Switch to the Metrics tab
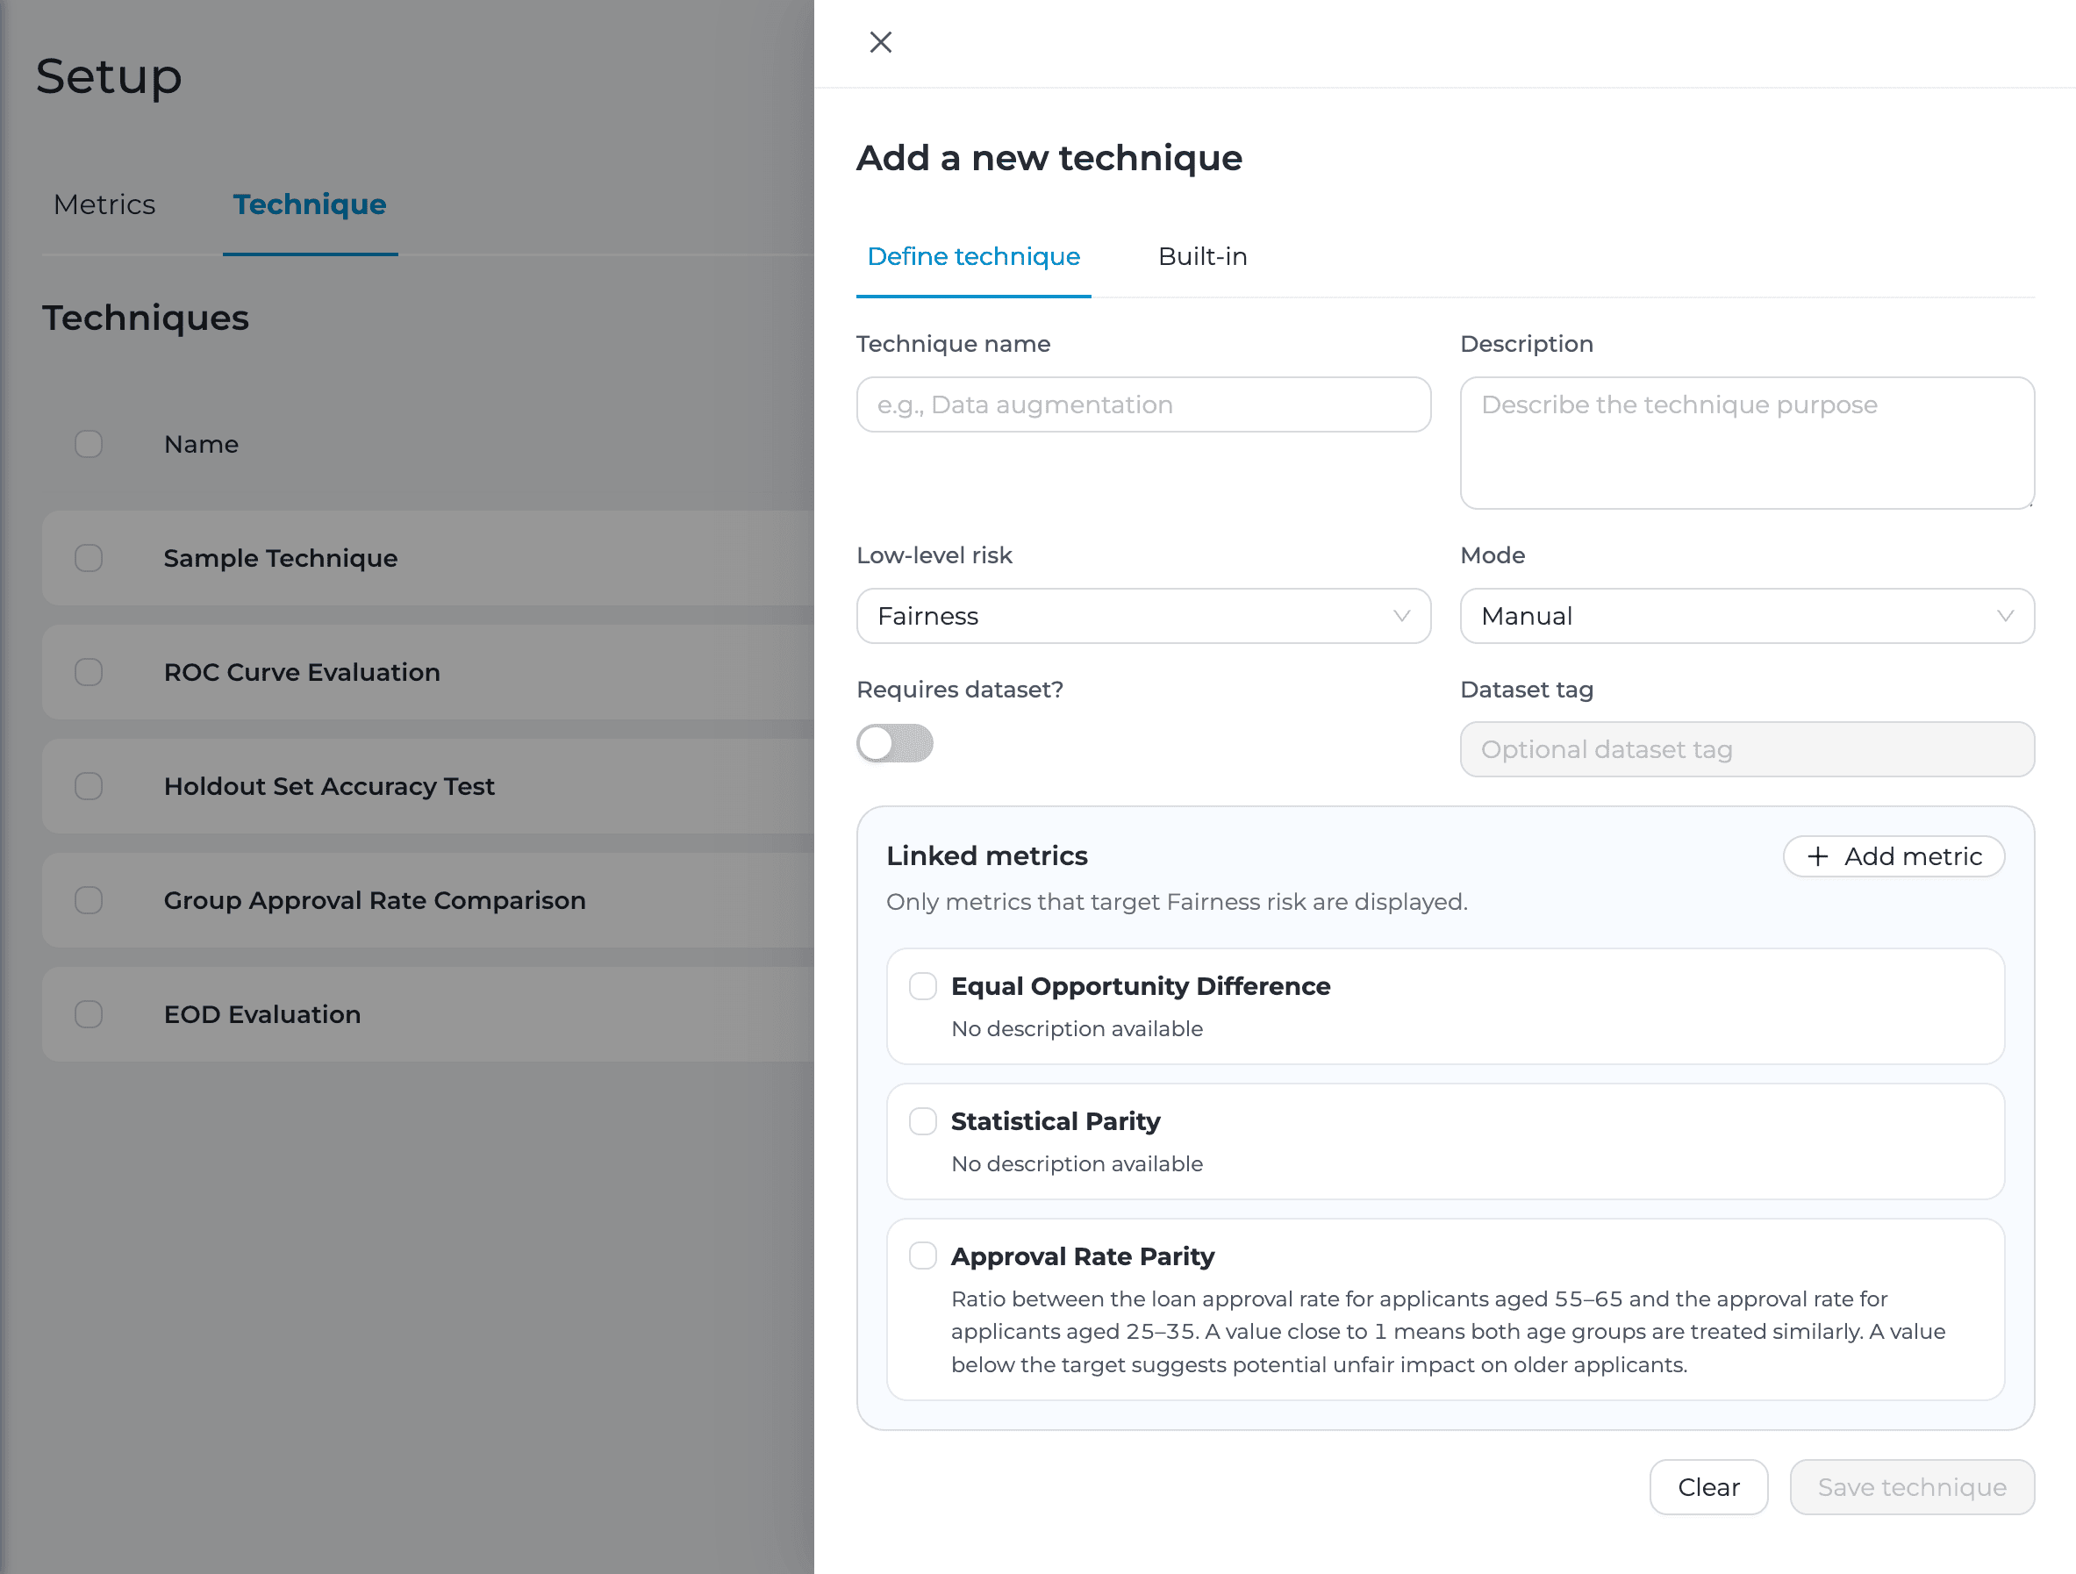Image resolution: width=2076 pixels, height=1574 pixels. pyautogui.click(x=104, y=204)
